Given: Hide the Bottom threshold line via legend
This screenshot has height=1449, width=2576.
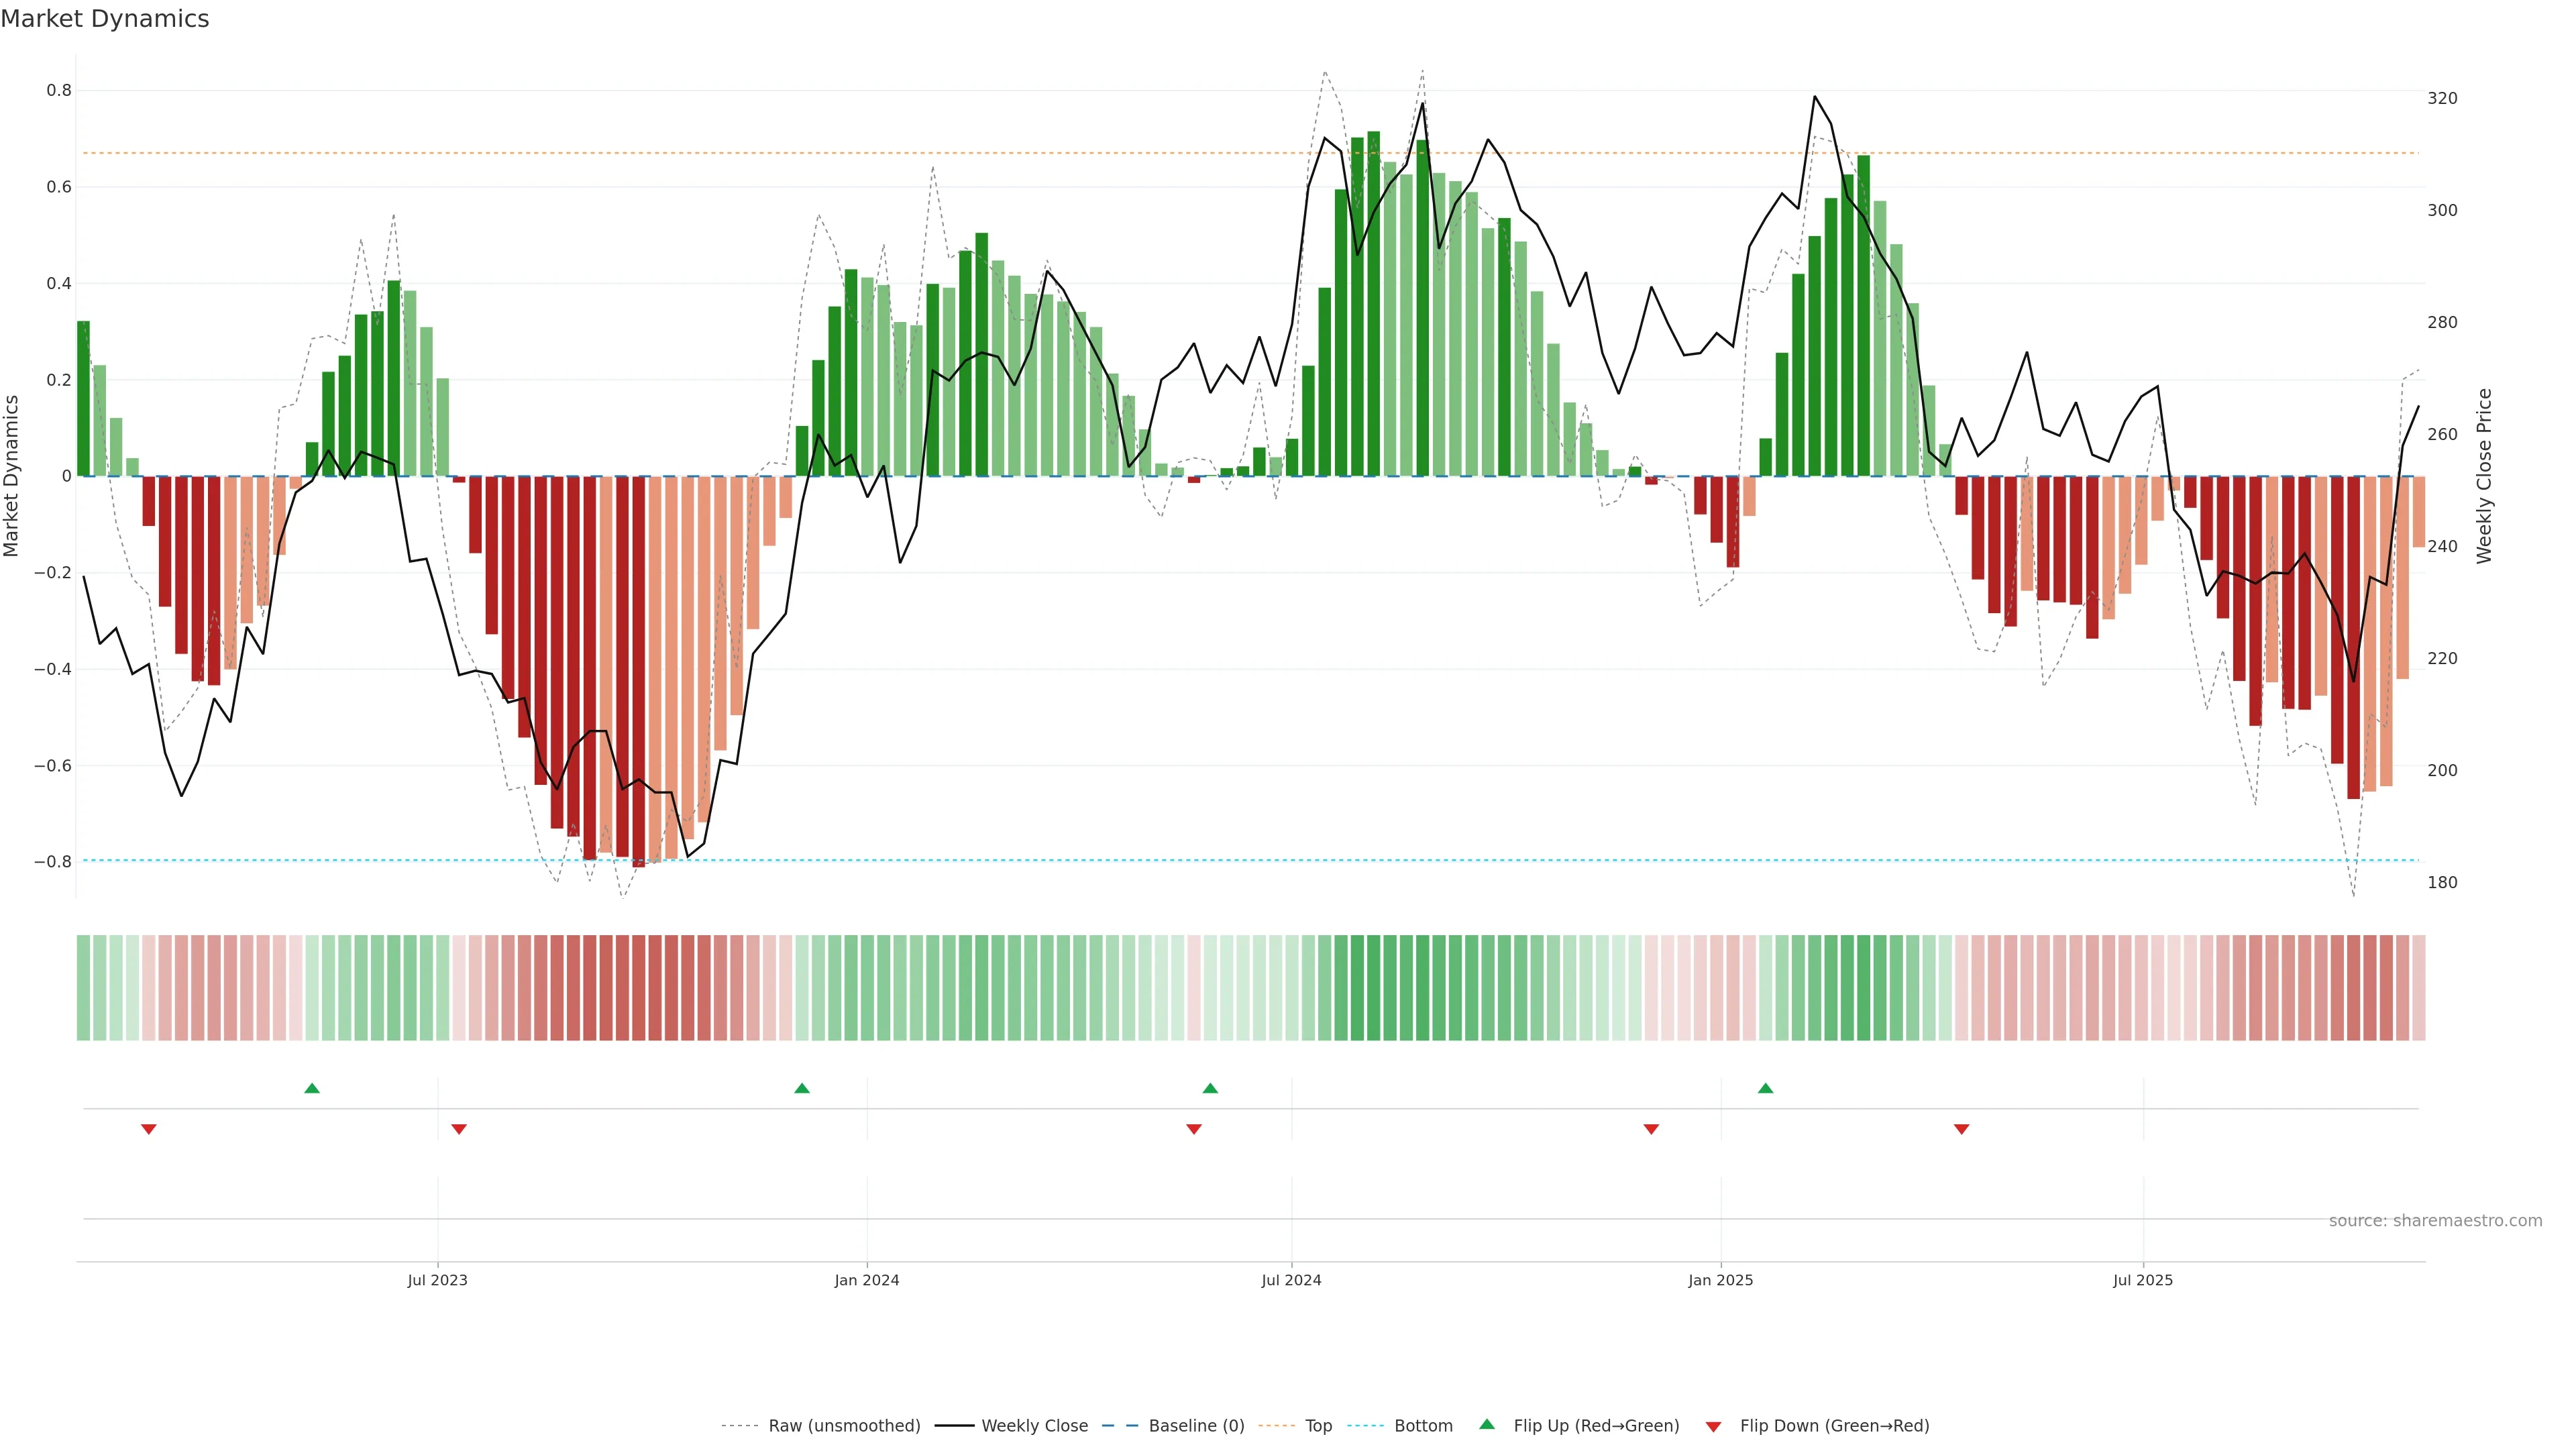Looking at the screenshot, I should pyautogui.click(x=1423, y=1426).
